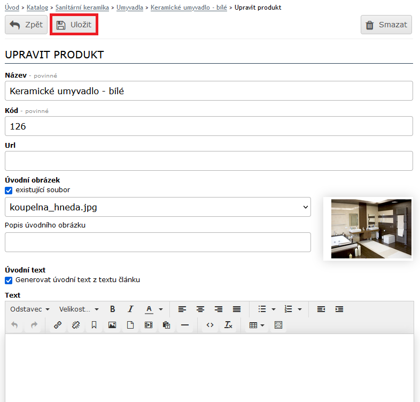Open the 'Katalog' breadcrumb link
The height and width of the screenshot is (402, 420).
pos(37,7)
